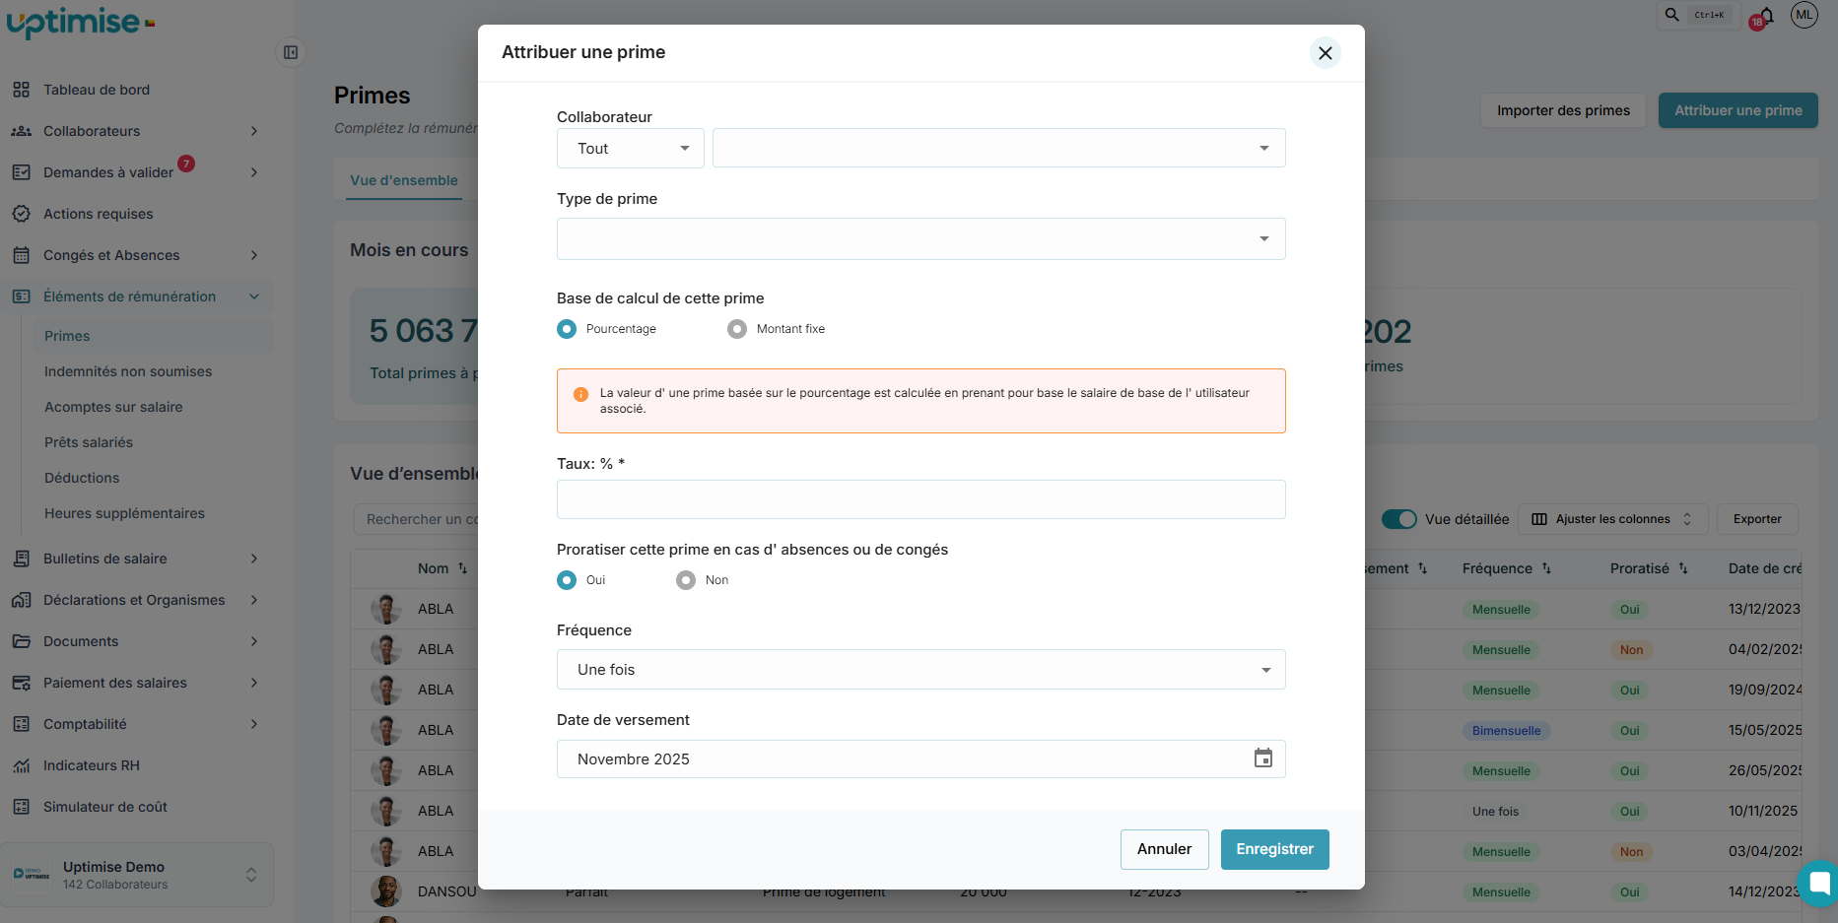Select Montant fixe radio option

coord(737,329)
